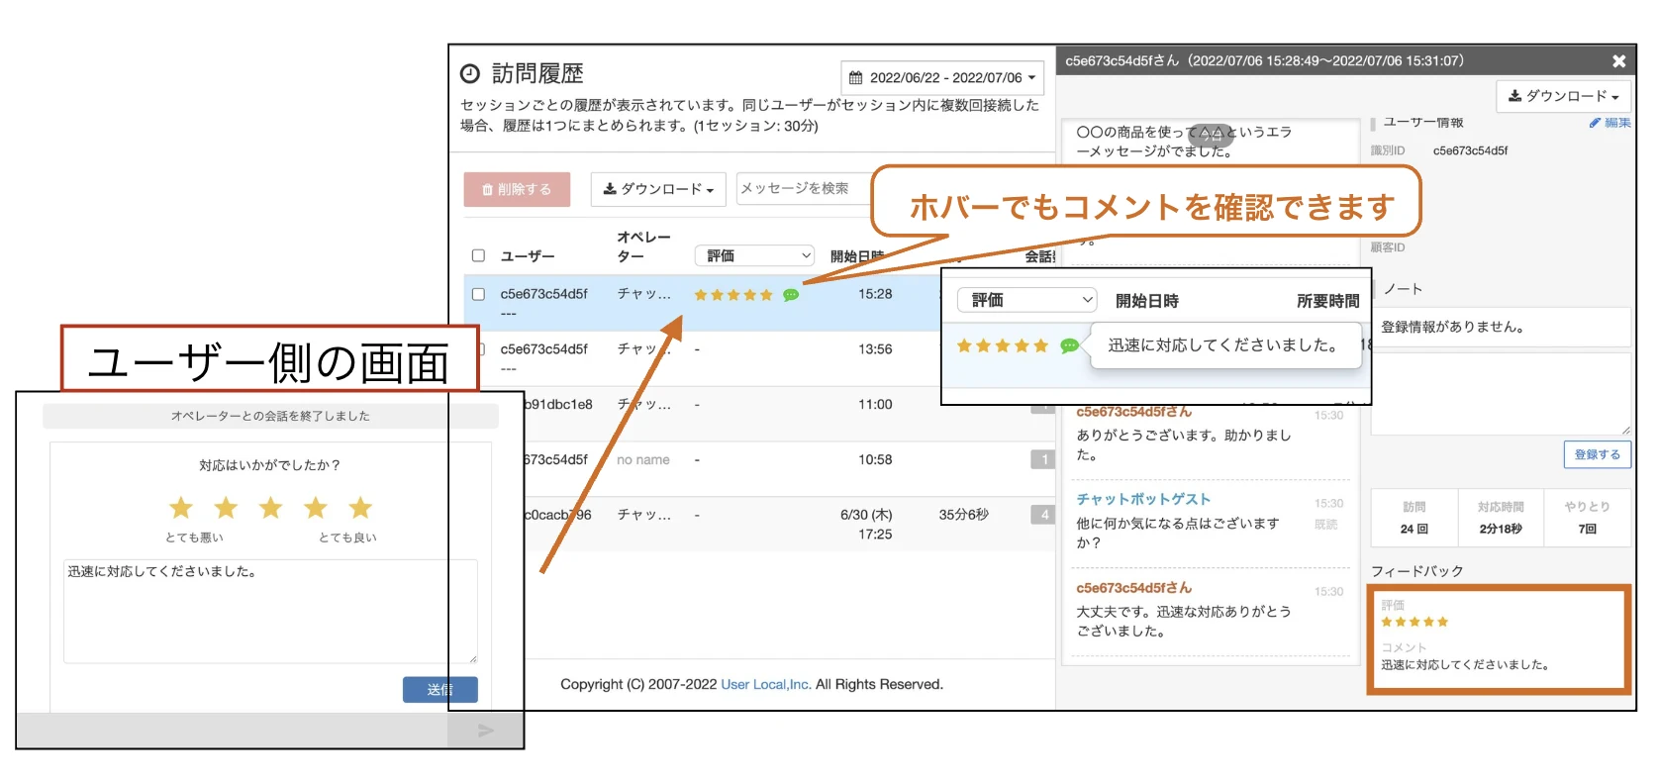Open the User Local,Inc. footer link

[x=766, y=684]
